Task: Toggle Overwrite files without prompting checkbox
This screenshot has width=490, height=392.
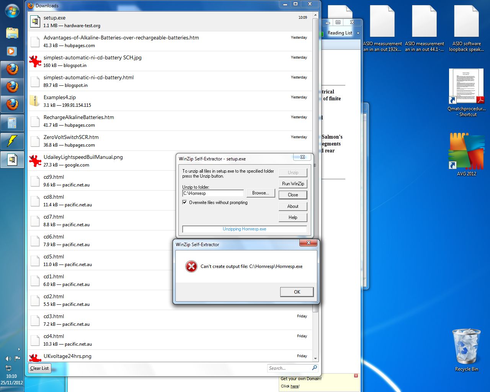Action: (x=185, y=203)
